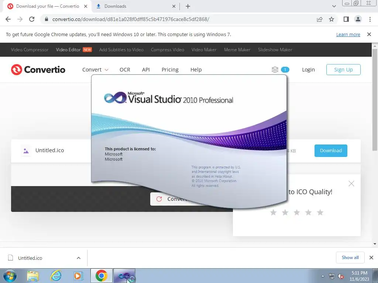Open Untitled.ico in the download shelf

point(30,258)
